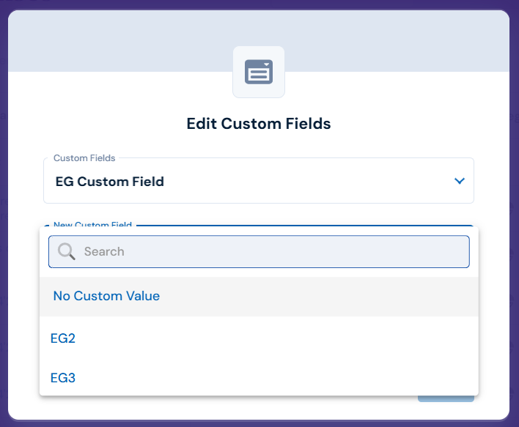The width and height of the screenshot is (519, 427).
Task: Choose EG2 from the list
Action: [x=63, y=338]
